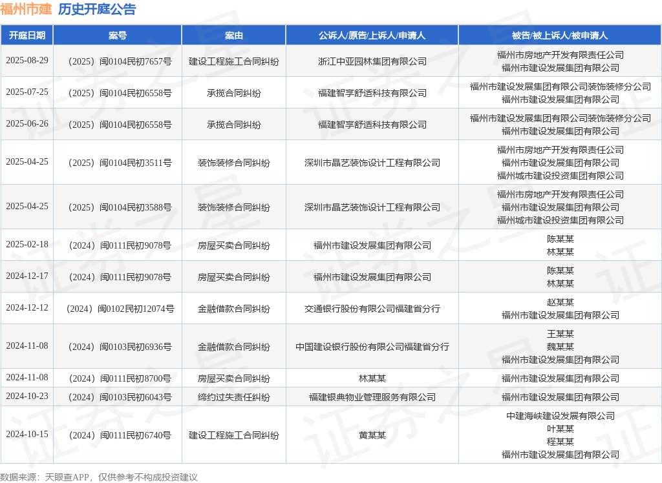Screen dimensions: 662x483
Task: Click plaintiff 中国建设银行股份有限公司福建省分行
Action: [372, 347]
